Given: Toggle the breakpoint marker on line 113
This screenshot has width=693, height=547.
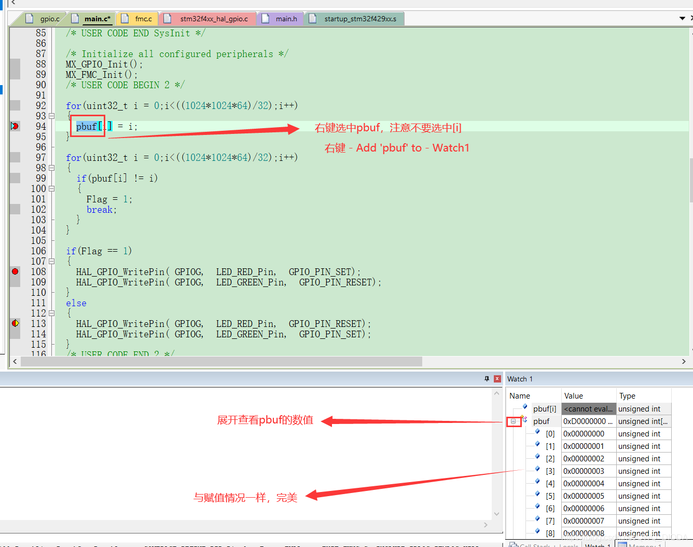Looking at the screenshot, I should coord(15,323).
